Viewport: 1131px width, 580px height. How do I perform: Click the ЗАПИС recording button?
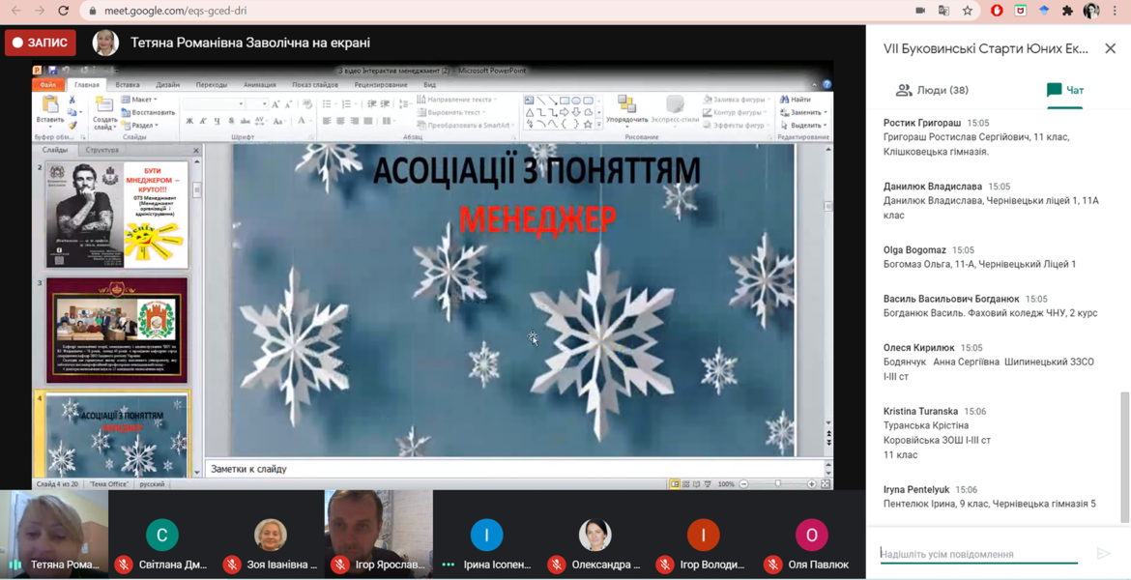point(41,43)
